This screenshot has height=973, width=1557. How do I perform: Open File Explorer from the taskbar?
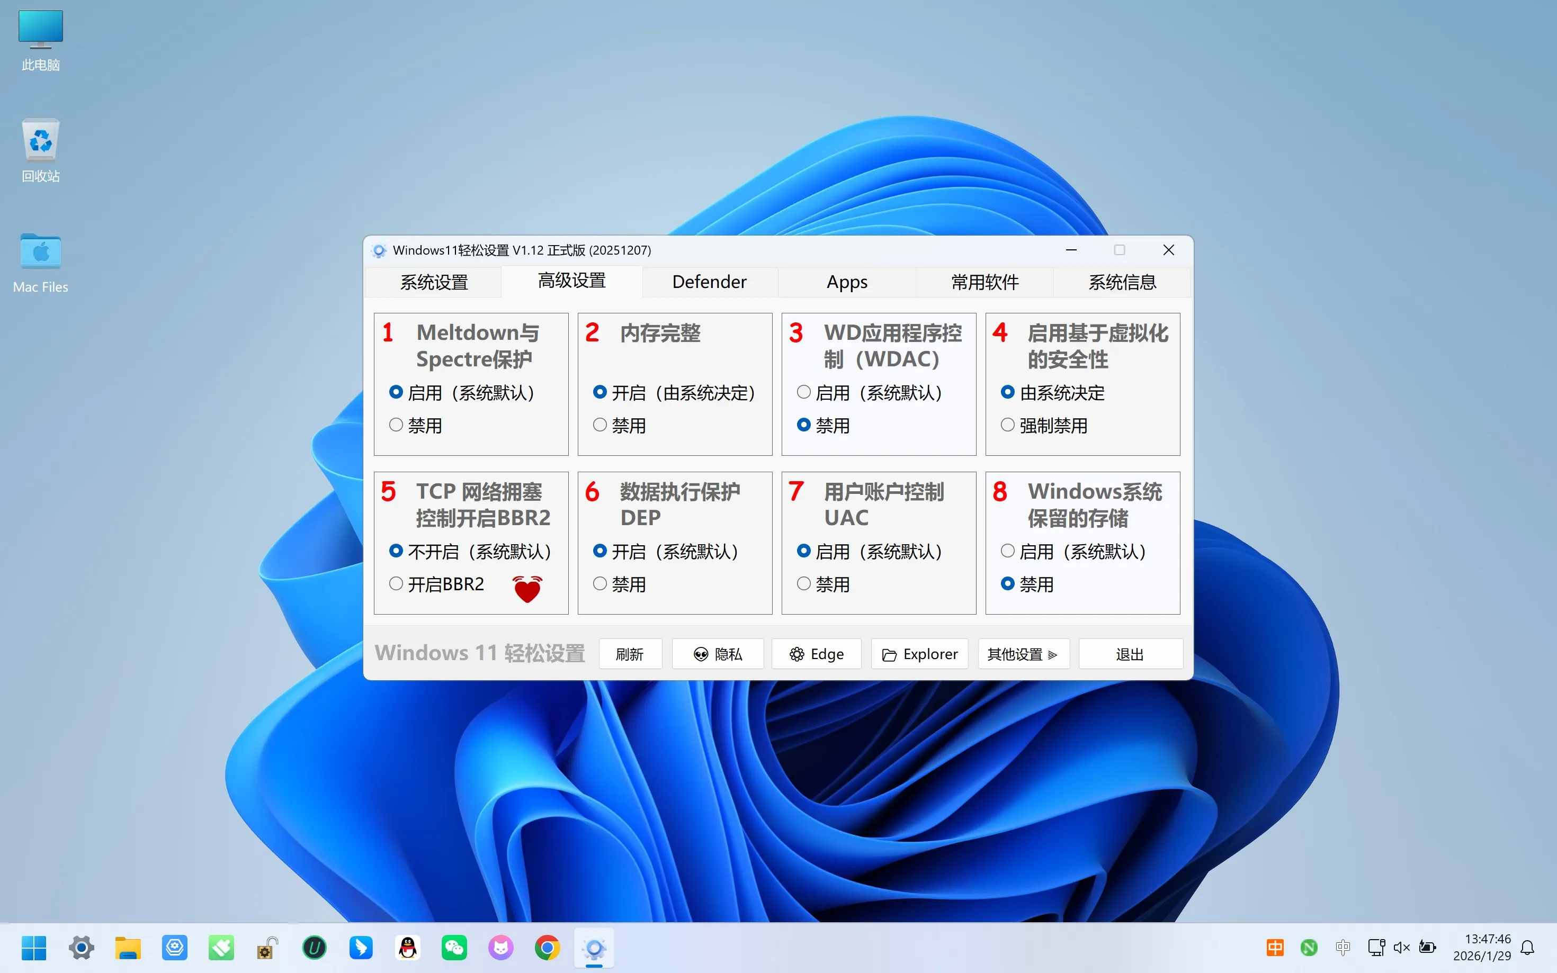(128, 947)
